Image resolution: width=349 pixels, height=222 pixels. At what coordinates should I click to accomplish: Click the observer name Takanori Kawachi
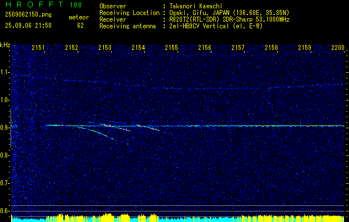(x=196, y=6)
